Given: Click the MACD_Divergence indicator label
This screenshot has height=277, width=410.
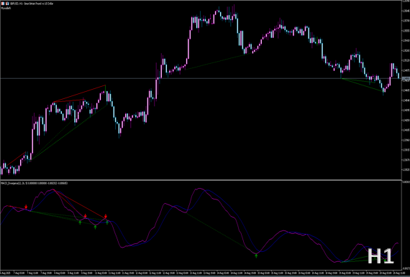Looking at the screenshot, I should tap(35, 183).
